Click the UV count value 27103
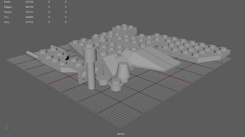The height and width of the screenshot is (137, 245). tap(29, 22)
